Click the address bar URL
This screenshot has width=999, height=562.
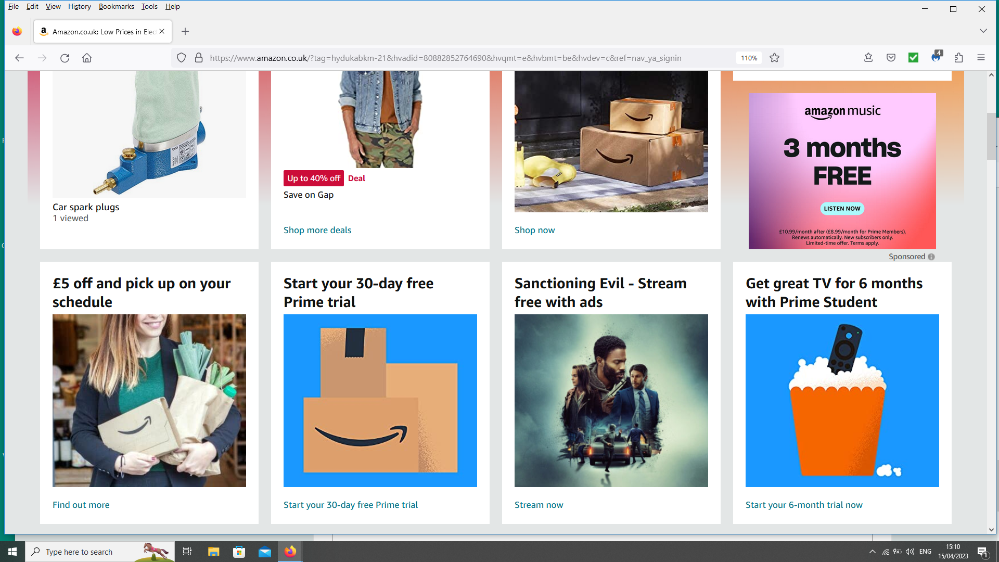(445, 58)
